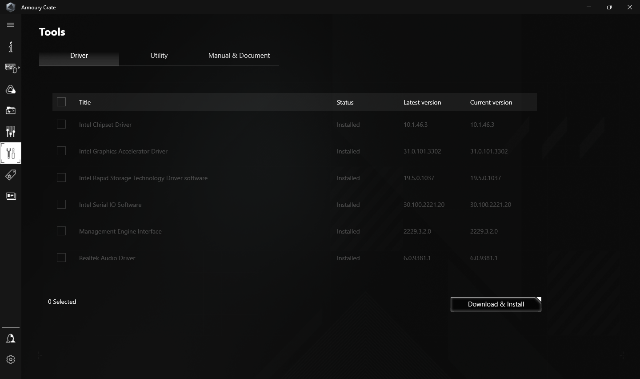Click the Management Engine Interface row title
Viewport: 640px width, 379px height.
click(x=120, y=231)
